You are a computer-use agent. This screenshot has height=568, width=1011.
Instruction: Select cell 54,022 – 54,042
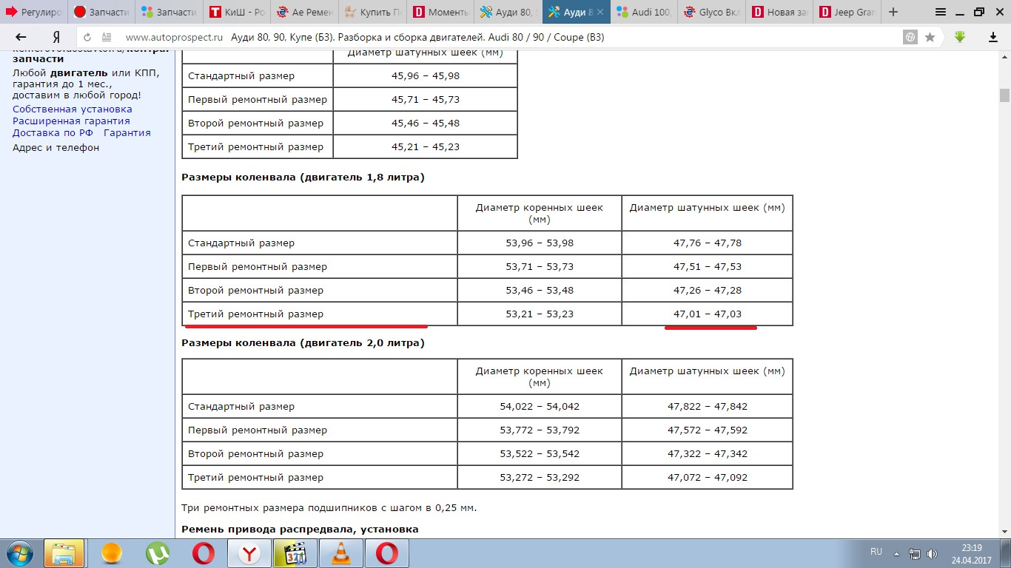(x=540, y=406)
